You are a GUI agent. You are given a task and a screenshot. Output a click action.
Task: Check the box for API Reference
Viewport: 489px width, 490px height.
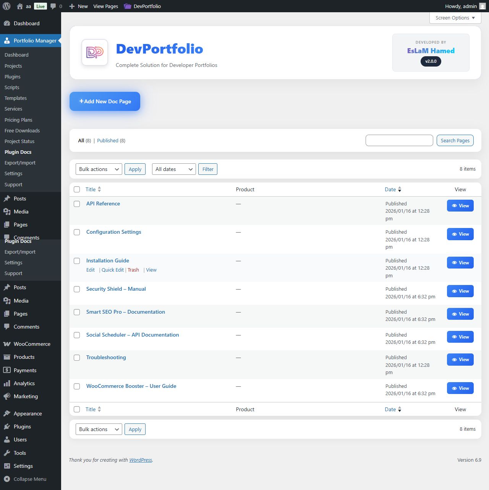[77, 204]
